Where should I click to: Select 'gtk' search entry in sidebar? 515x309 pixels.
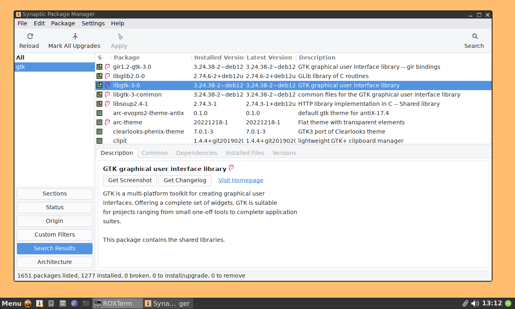coord(54,67)
